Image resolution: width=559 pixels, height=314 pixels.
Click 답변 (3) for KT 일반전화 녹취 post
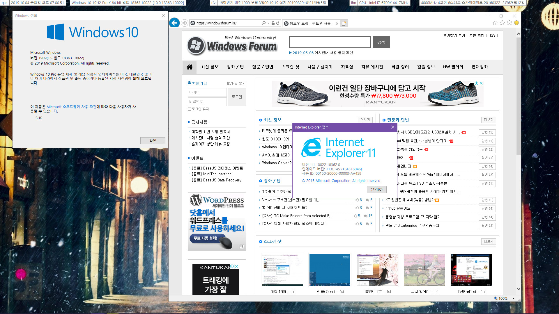pos(487,200)
